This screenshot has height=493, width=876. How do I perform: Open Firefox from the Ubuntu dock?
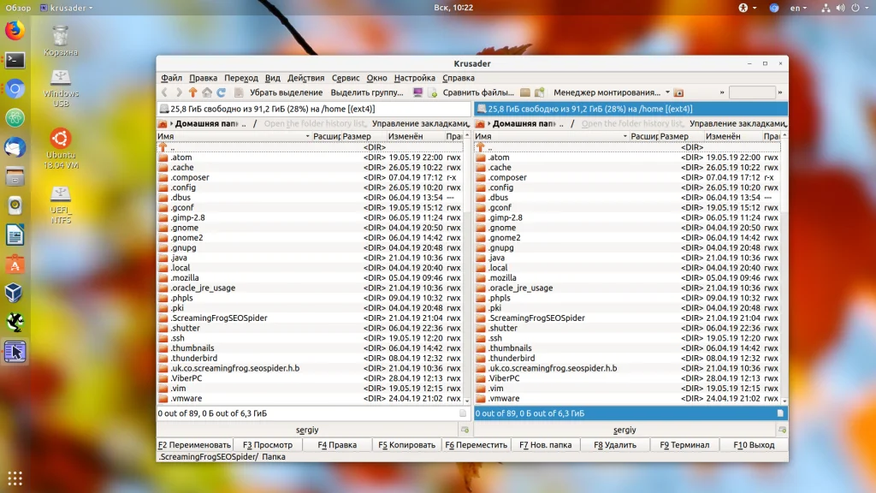pyautogui.click(x=15, y=32)
